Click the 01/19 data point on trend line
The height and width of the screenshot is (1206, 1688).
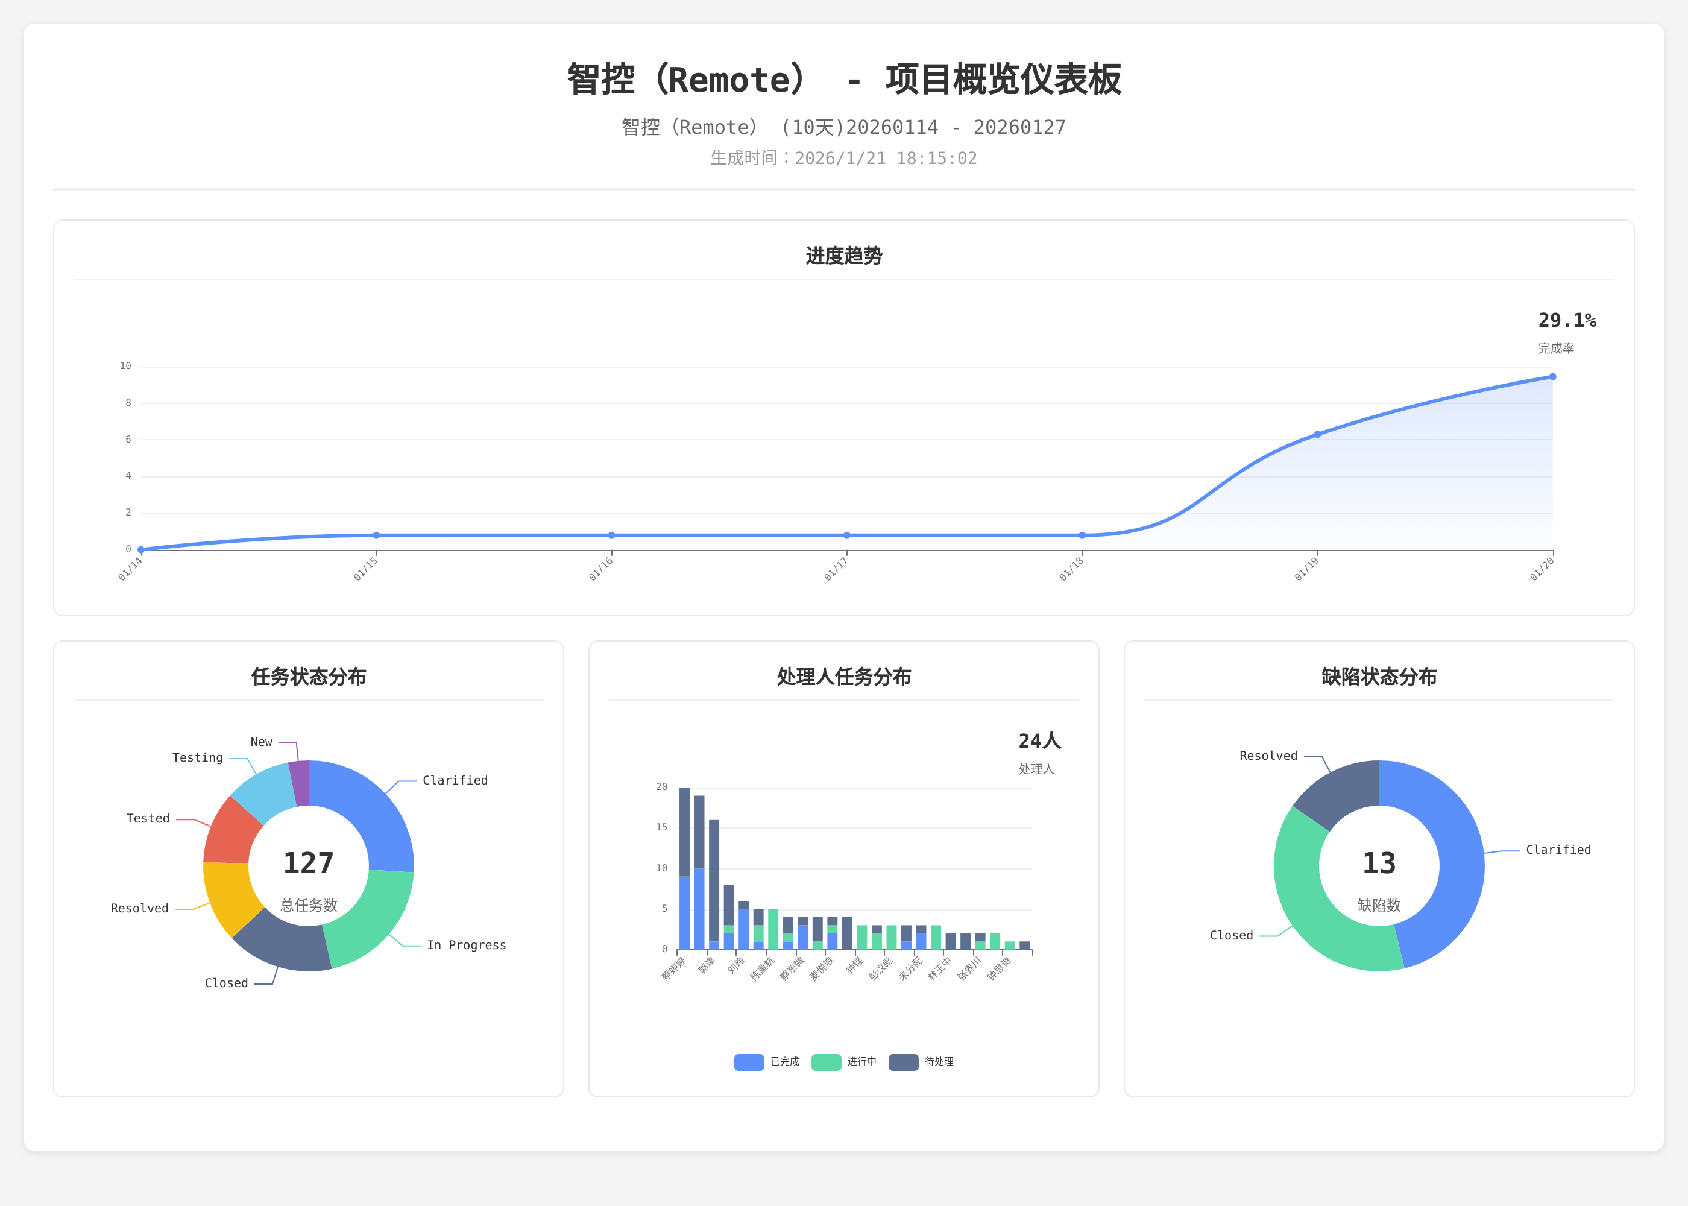pos(1317,434)
